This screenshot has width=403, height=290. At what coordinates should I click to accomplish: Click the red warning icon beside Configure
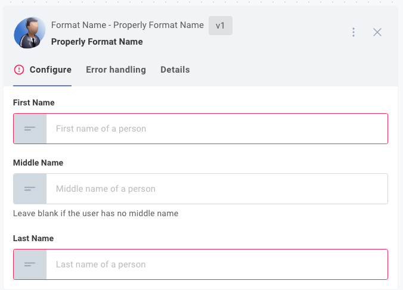pyautogui.click(x=19, y=70)
